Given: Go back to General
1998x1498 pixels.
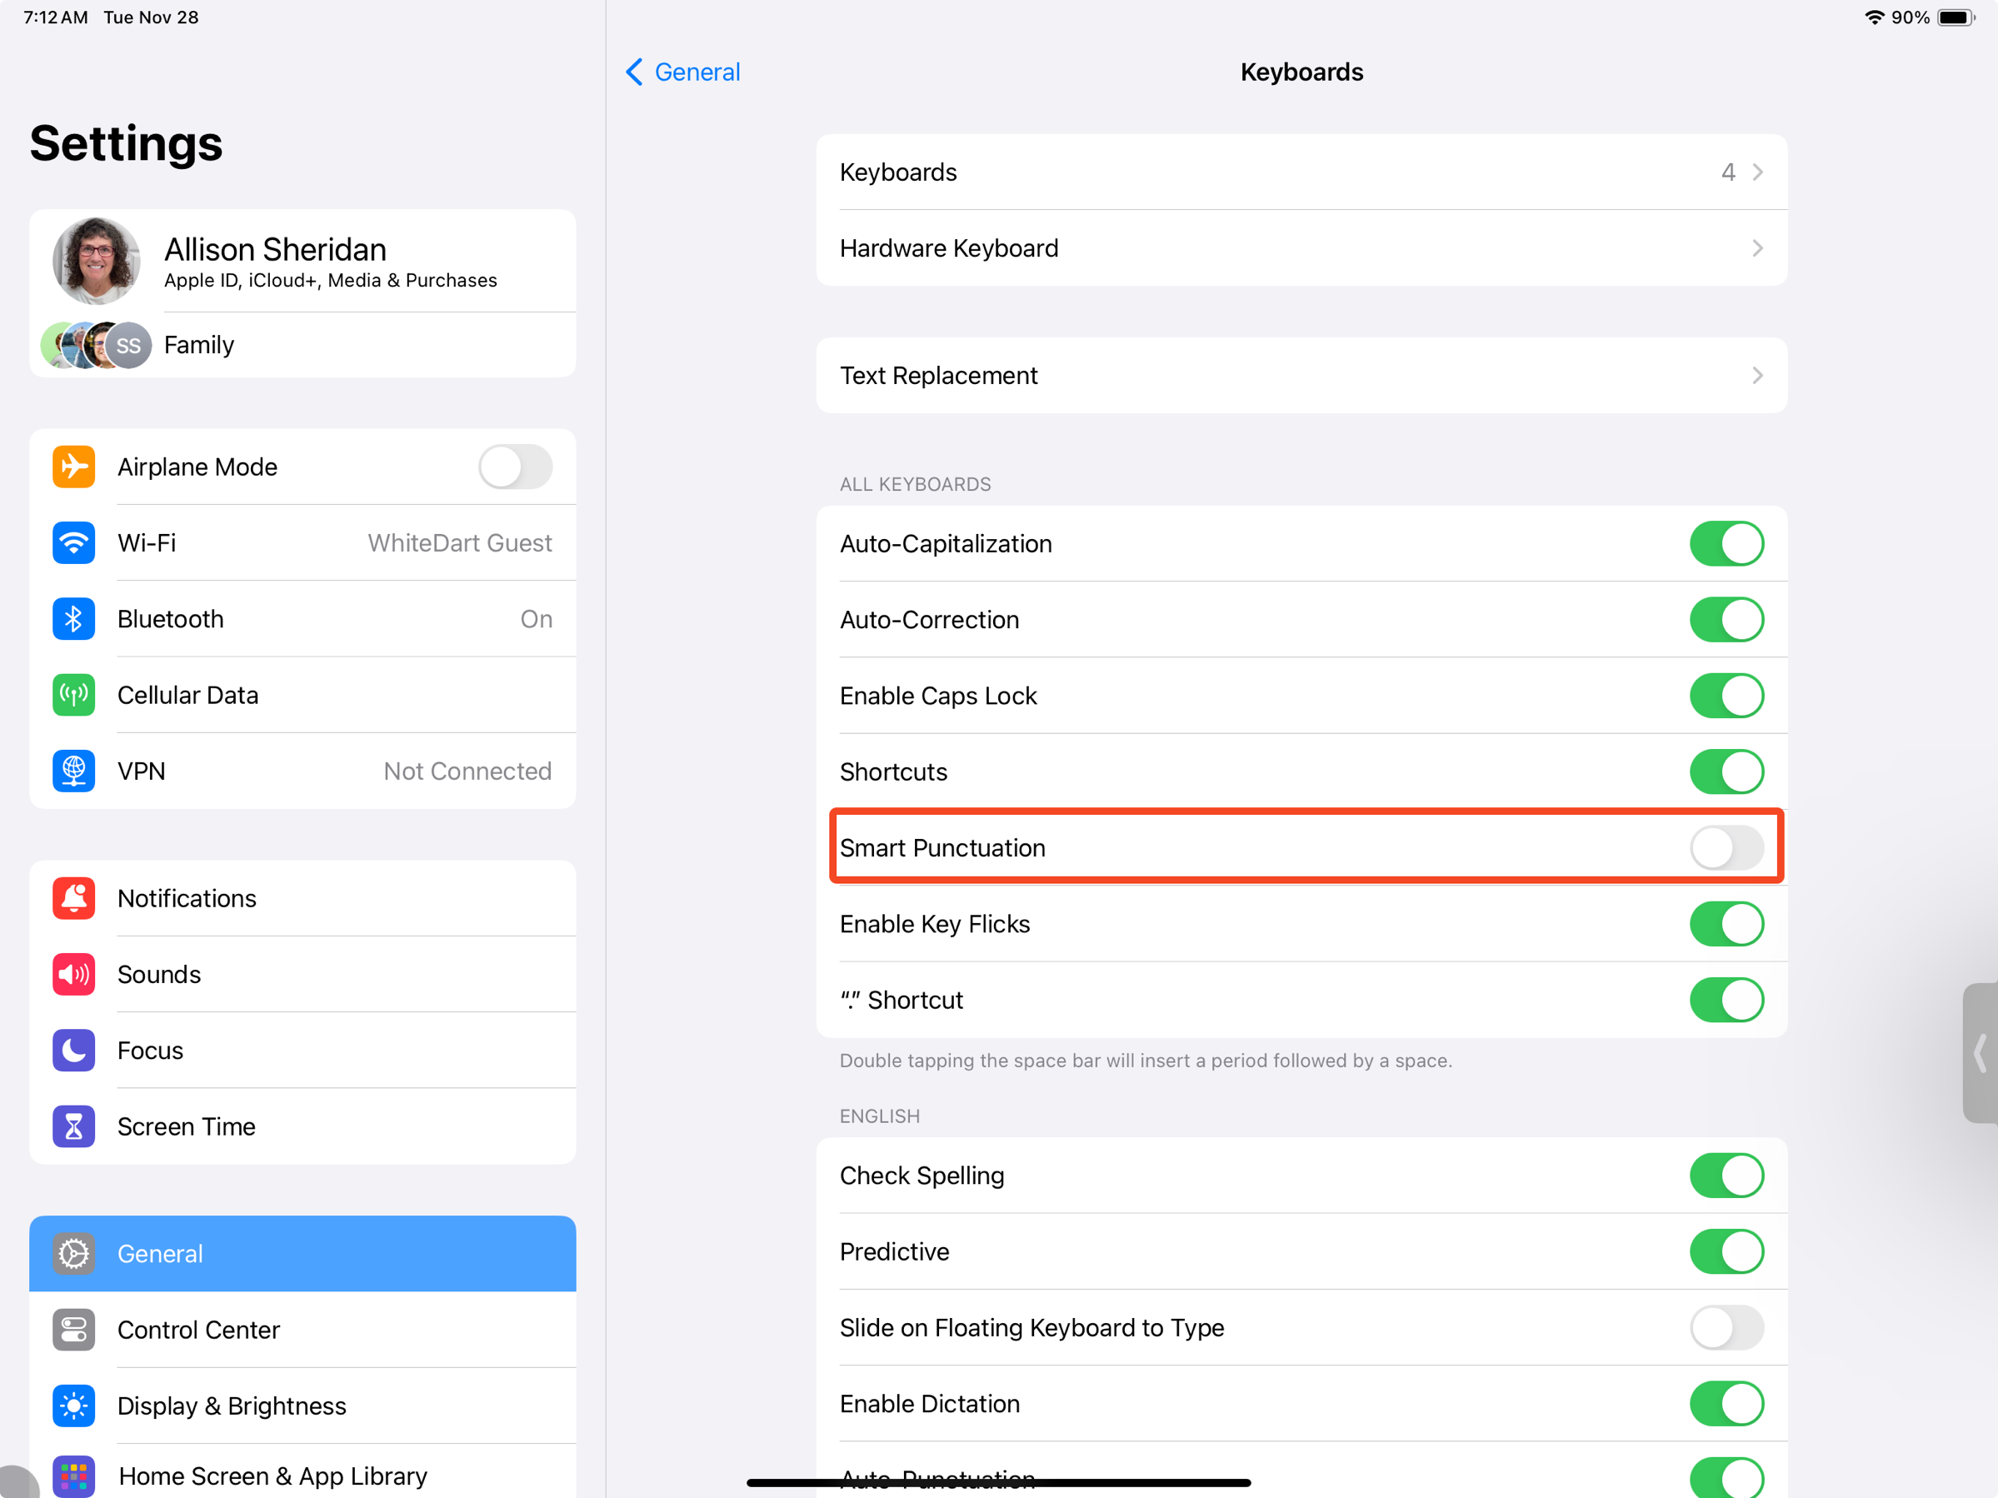Looking at the screenshot, I should click(x=683, y=72).
